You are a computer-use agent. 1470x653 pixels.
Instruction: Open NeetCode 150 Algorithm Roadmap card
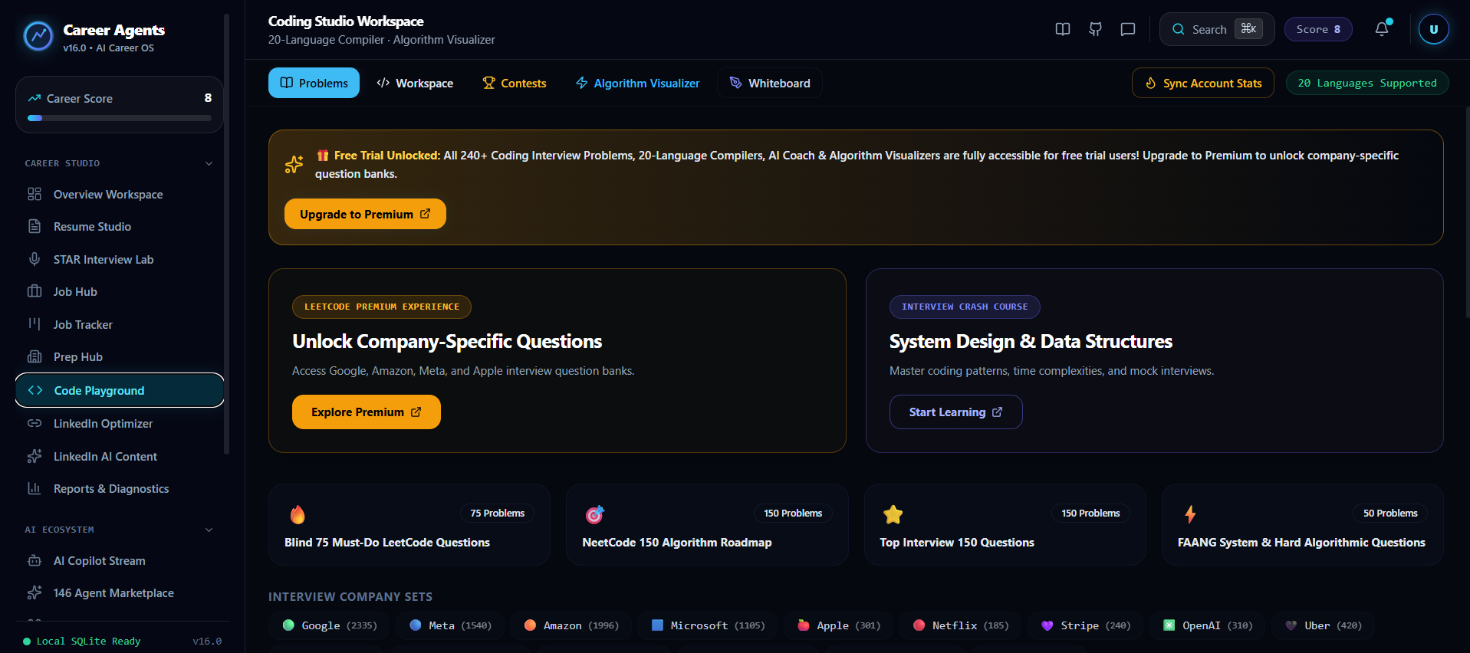point(707,524)
